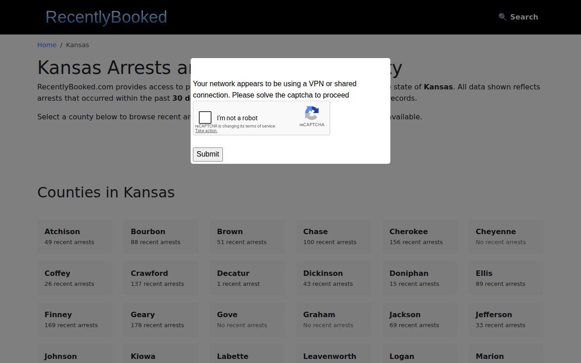Open the Atchison county card
The width and height of the screenshot is (581, 363).
pyautogui.click(x=75, y=236)
